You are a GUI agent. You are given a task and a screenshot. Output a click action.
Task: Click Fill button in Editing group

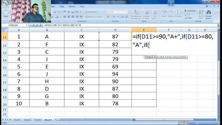(x=188, y=14)
